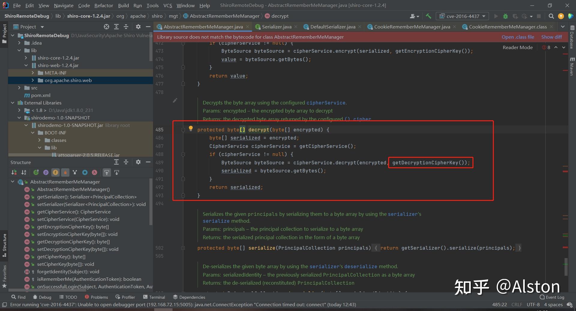
Task: Toggle show fields filter in Structure
Action: [x=55, y=172]
